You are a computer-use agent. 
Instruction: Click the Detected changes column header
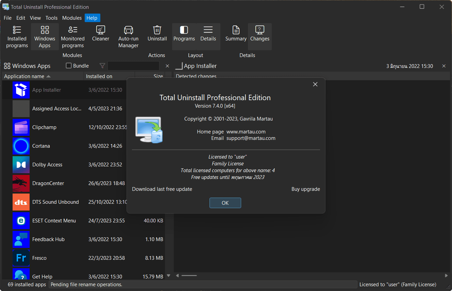(x=196, y=76)
